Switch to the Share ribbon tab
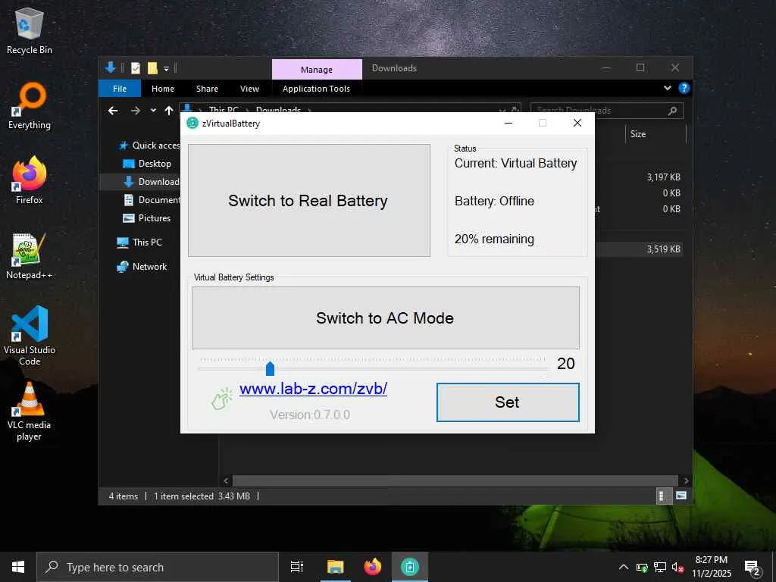This screenshot has width=776, height=582. point(207,89)
